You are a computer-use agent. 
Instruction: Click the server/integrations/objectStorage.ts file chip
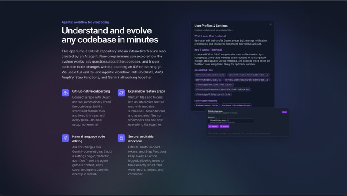pyautogui.click(x=246, y=80)
